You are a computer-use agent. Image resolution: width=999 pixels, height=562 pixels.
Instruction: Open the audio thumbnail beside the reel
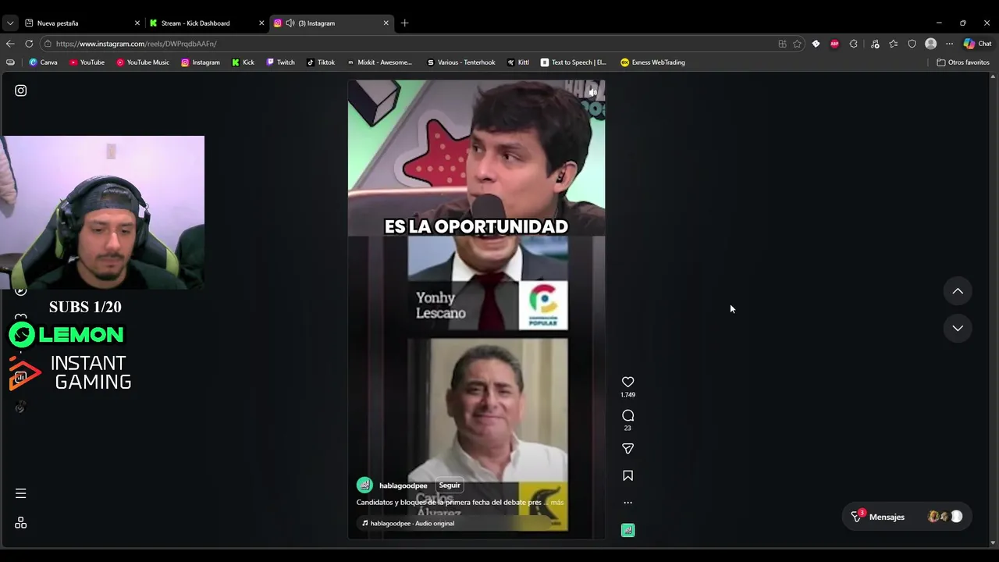click(627, 531)
